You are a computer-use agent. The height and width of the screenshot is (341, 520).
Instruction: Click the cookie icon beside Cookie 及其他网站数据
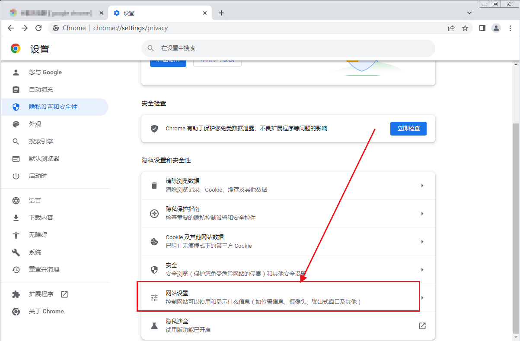(154, 242)
